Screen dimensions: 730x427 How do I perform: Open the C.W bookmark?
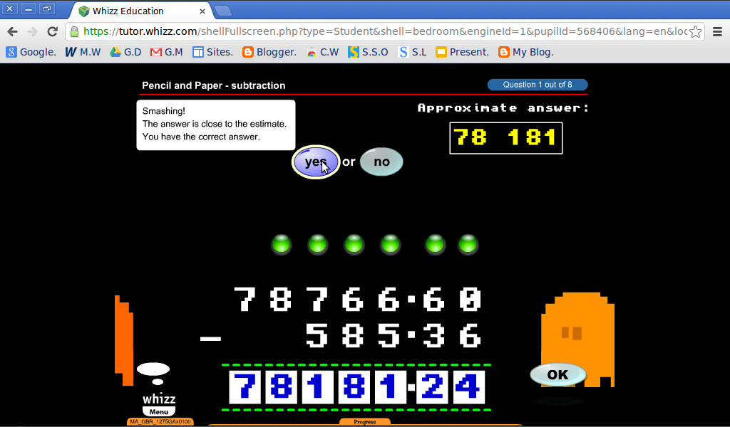(323, 52)
